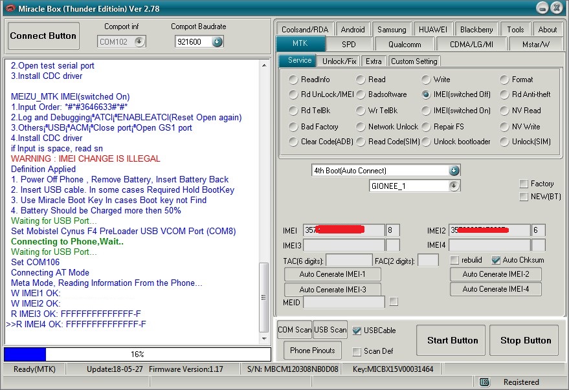The height and width of the screenshot is (390, 569).
Task: Click the log scrollbar down arrow
Action: click(264, 338)
